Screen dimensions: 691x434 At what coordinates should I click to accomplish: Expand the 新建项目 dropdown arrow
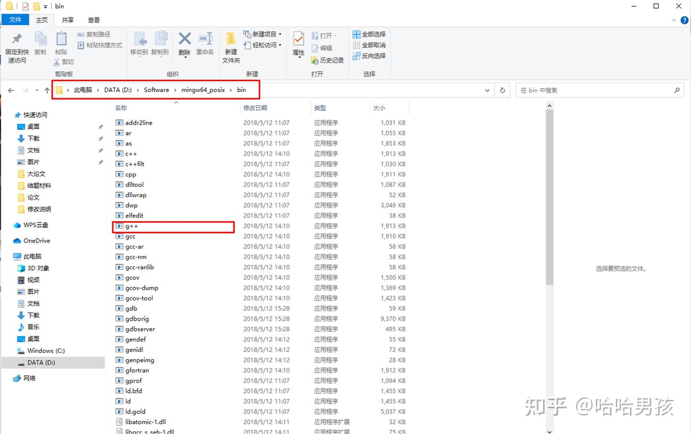280,34
